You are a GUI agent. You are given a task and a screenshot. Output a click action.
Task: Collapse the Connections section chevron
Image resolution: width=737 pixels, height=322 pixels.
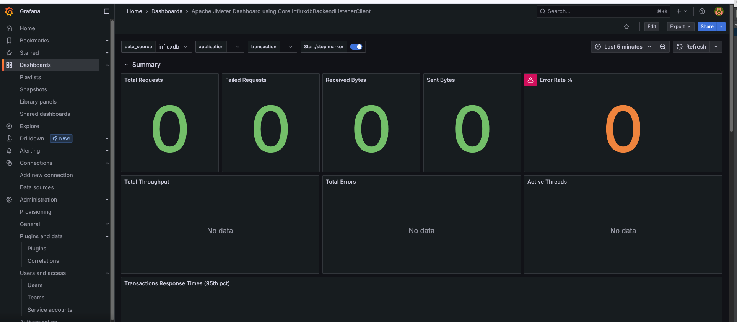click(107, 163)
